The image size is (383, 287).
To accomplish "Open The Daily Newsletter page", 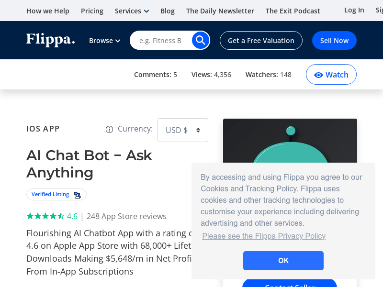I will pos(220,11).
